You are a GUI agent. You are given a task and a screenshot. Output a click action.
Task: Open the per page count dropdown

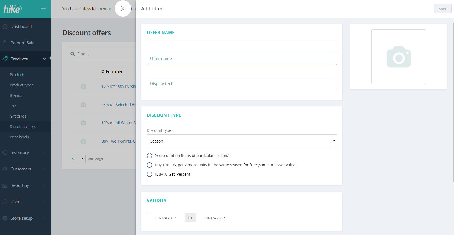[76, 159]
